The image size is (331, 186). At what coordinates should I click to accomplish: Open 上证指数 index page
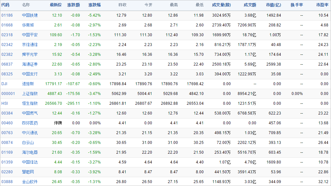coord(30,94)
